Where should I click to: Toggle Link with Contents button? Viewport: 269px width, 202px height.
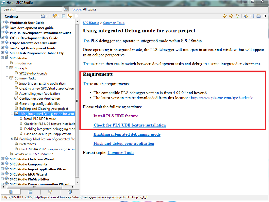click(70, 16)
